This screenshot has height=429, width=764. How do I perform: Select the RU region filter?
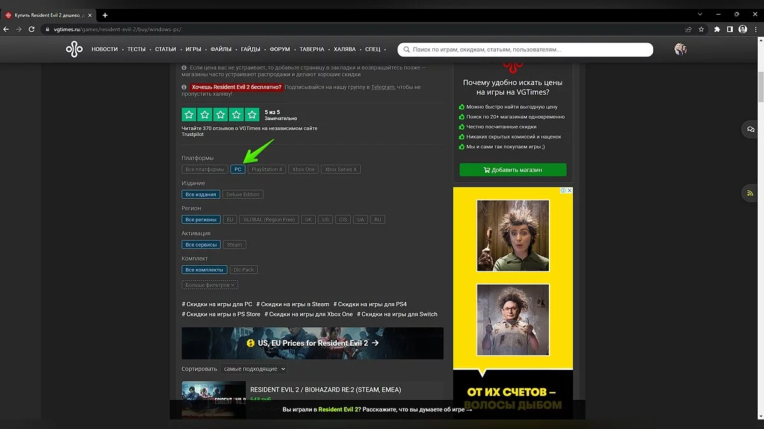point(378,219)
